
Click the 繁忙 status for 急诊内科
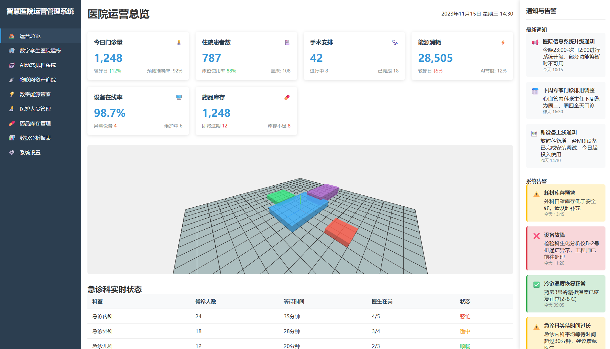[465, 316]
